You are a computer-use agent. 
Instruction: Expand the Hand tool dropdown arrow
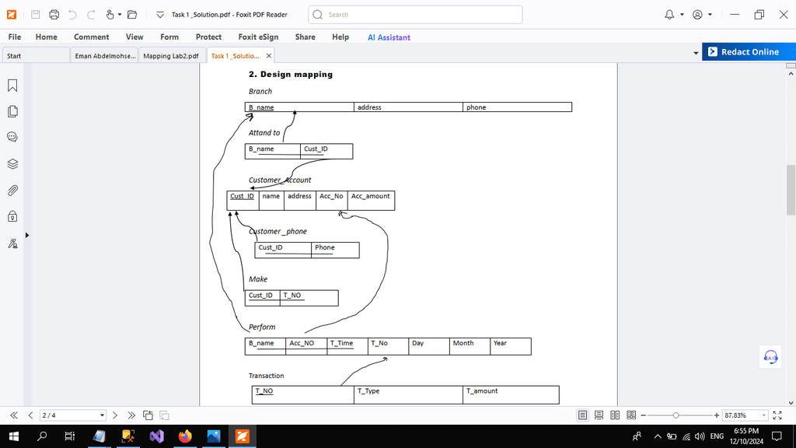point(120,15)
